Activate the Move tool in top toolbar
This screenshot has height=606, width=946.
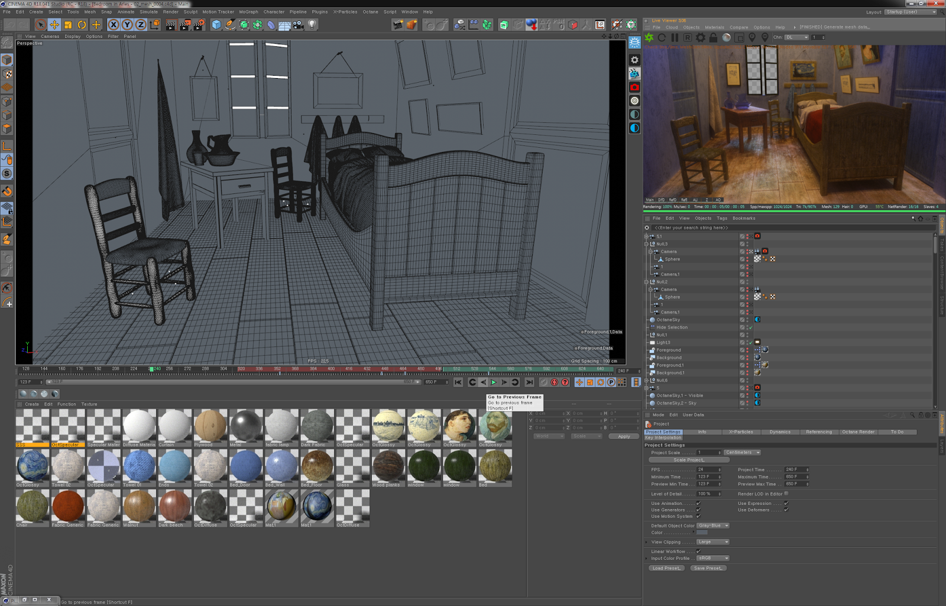[x=54, y=25]
